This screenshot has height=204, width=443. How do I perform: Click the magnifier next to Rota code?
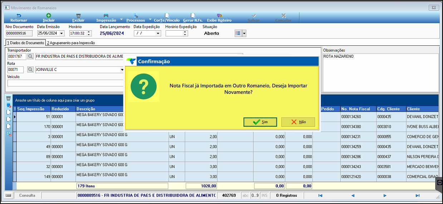(x=30, y=70)
